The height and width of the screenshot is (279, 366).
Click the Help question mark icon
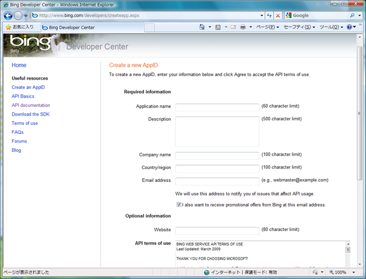[x=349, y=27]
